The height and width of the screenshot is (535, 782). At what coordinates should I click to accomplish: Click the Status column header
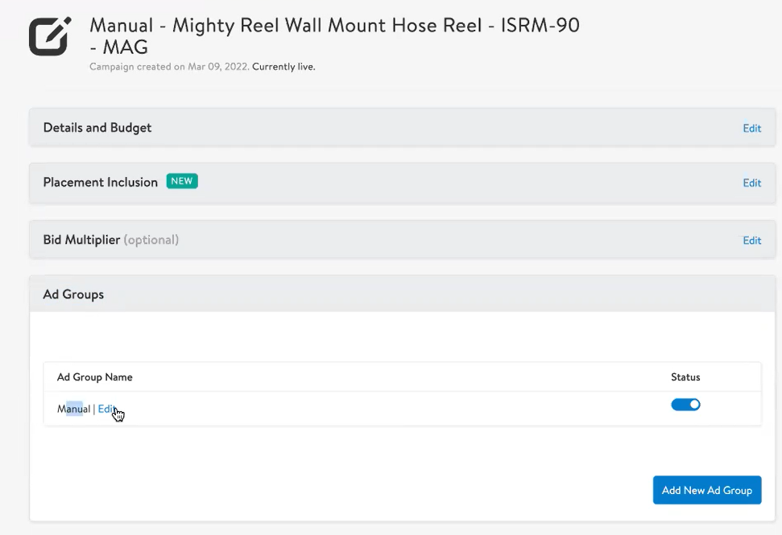pyautogui.click(x=685, y=377)
